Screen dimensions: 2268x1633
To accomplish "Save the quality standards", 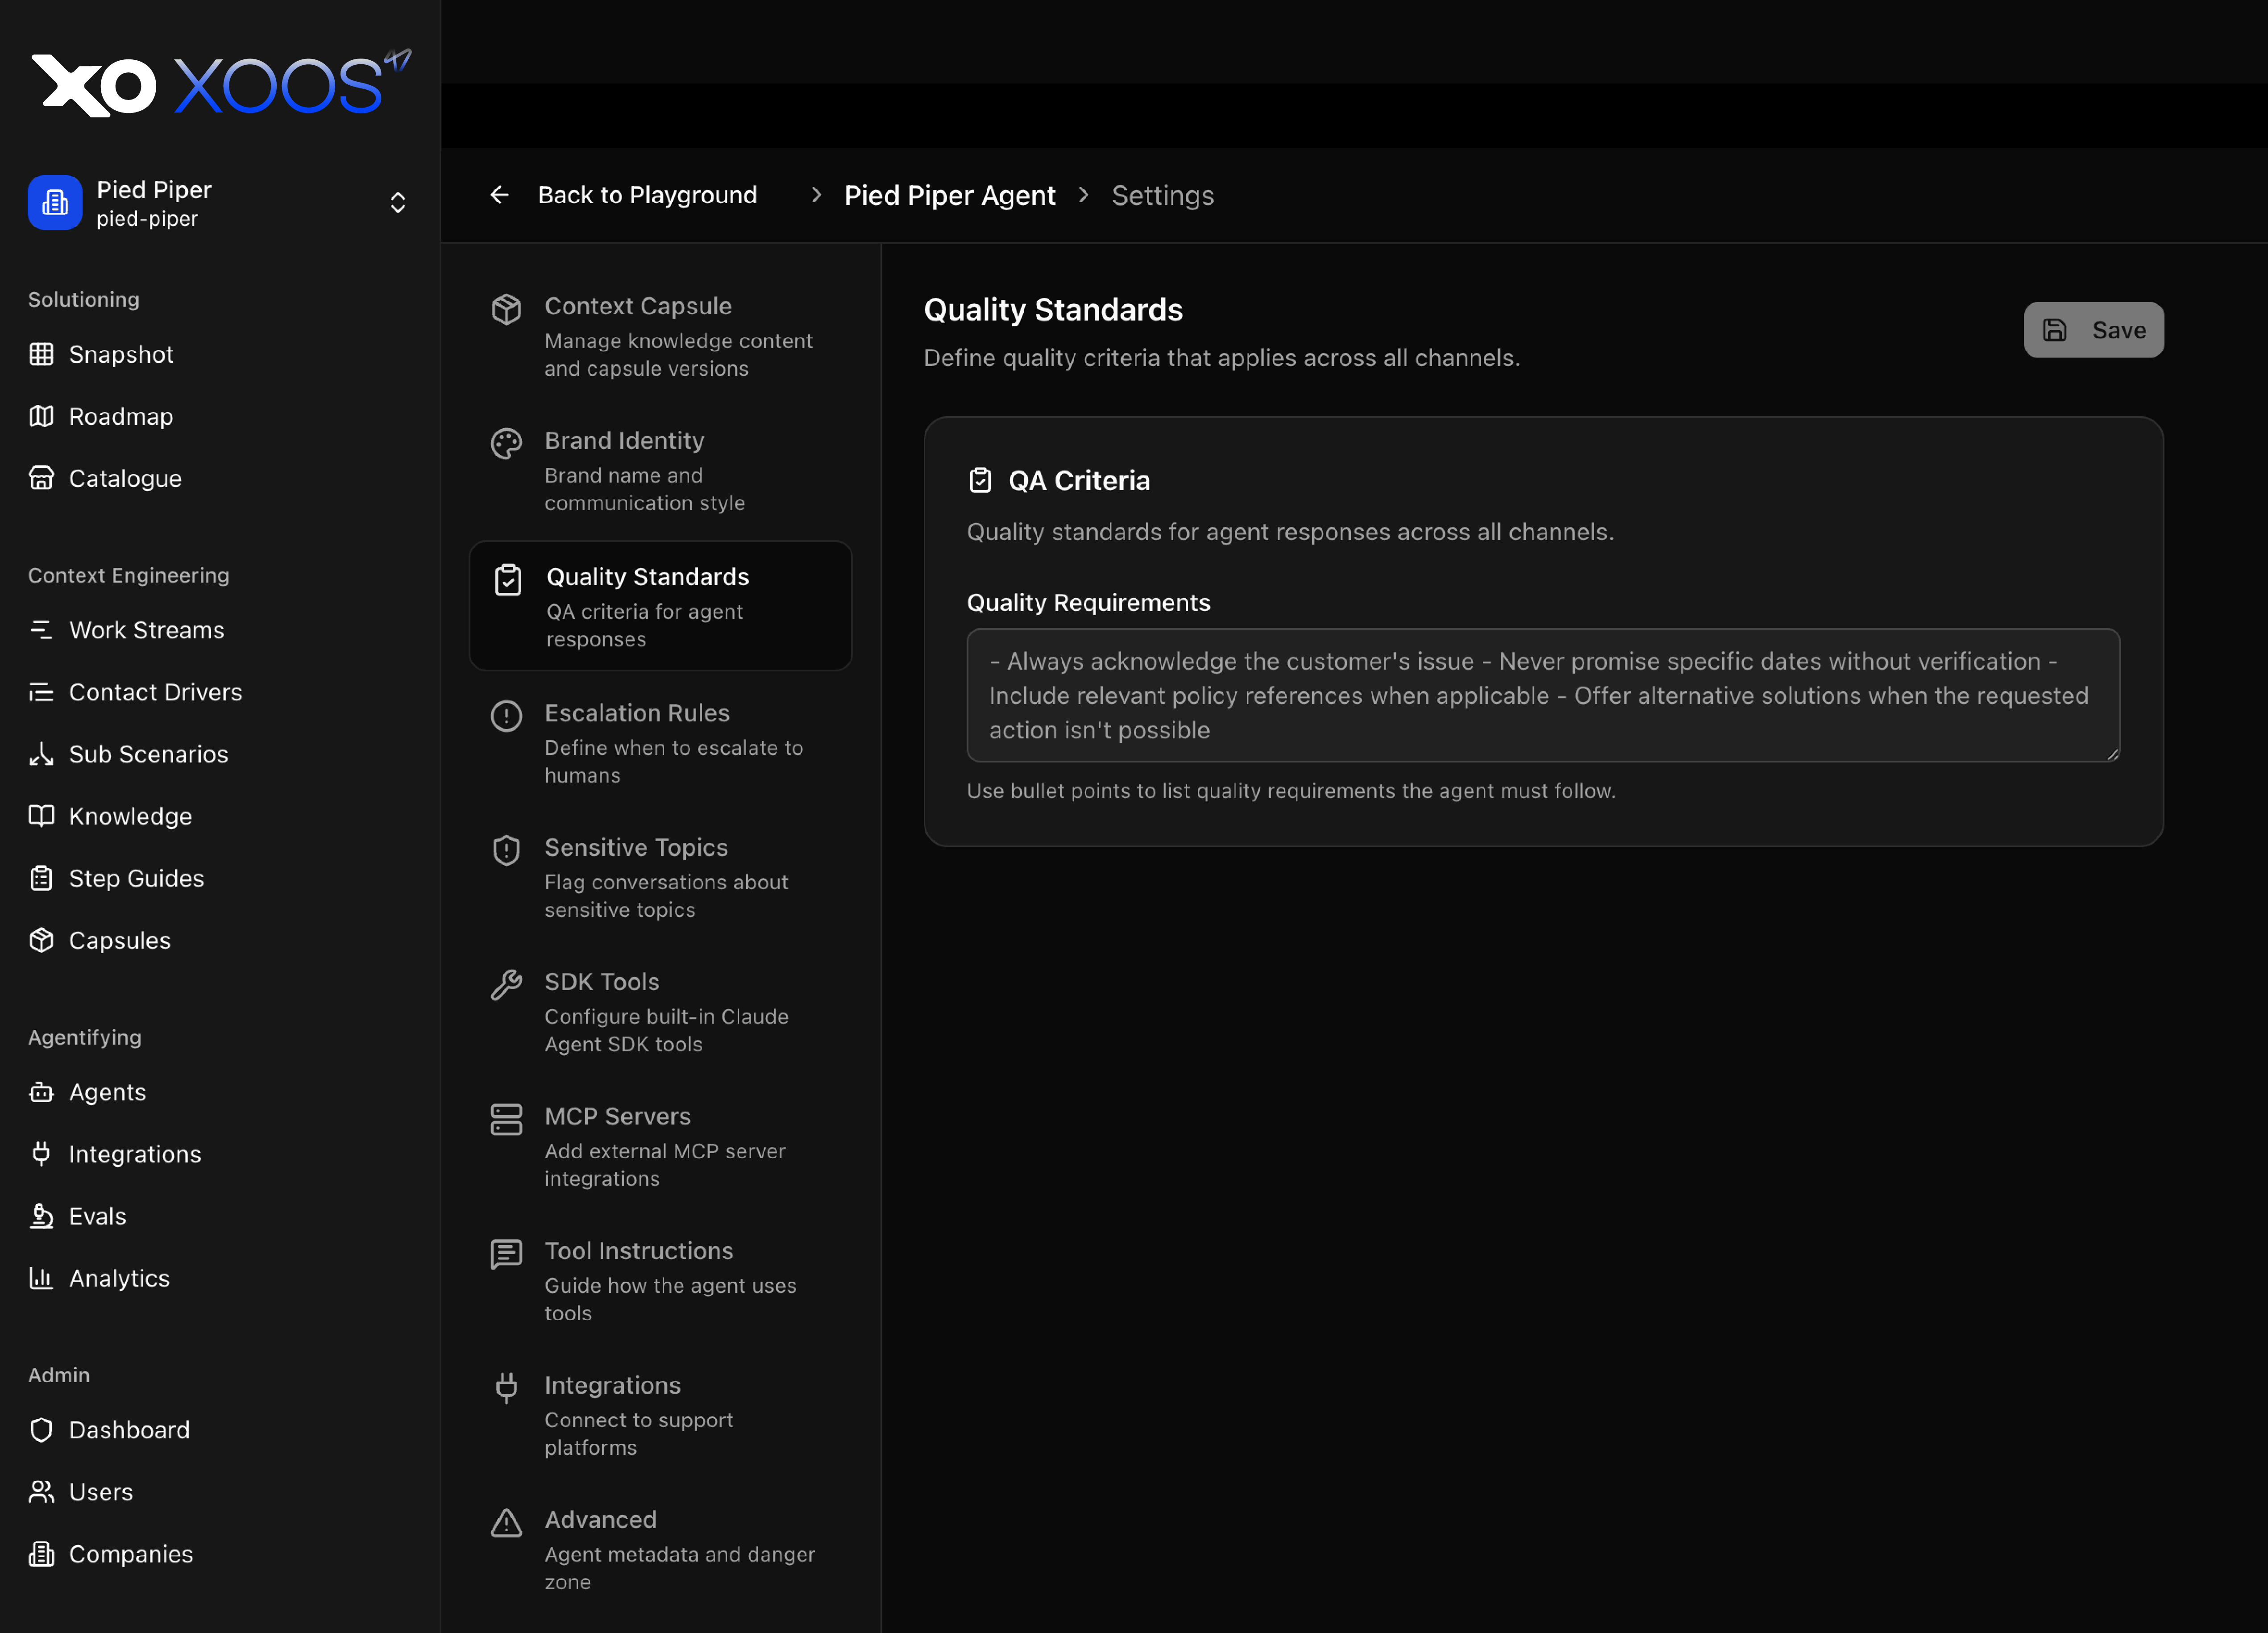I will pyautogui.click(x=2093, y=330).
